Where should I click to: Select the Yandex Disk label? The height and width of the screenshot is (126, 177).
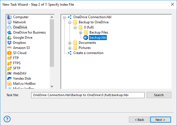[22, 79]
